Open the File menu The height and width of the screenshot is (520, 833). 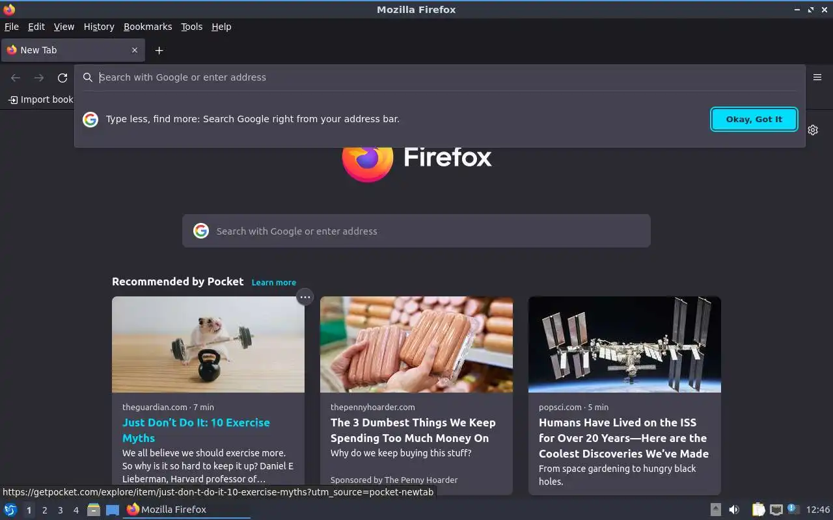coord(12,27)
